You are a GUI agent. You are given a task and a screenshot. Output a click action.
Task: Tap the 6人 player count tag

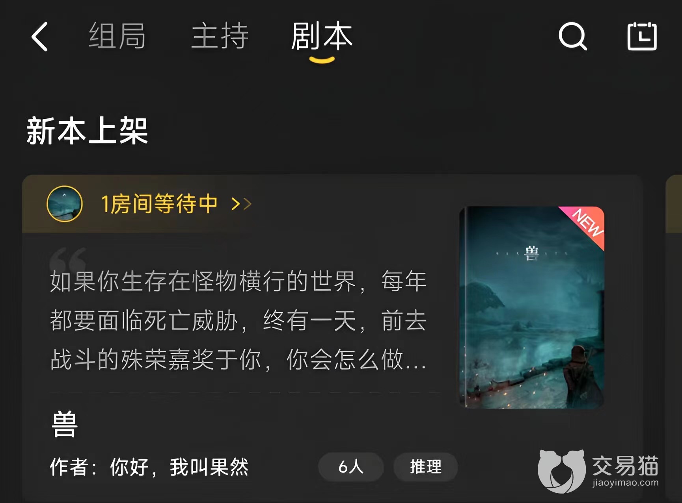coord(351,467)
